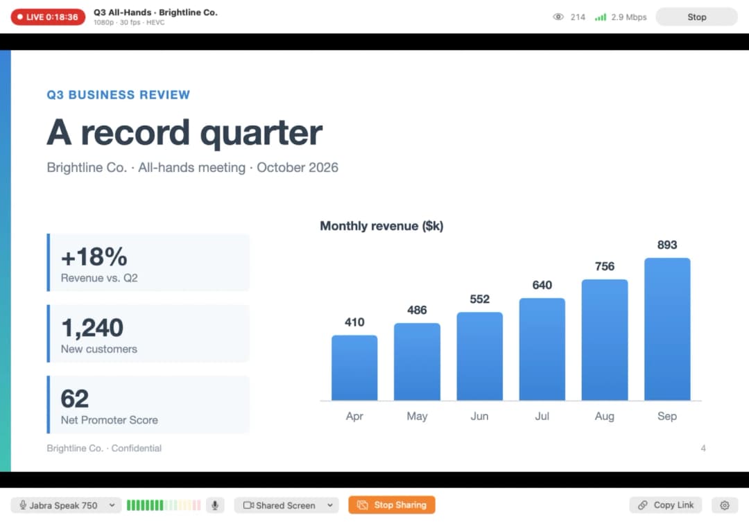Click the green signal strength bars icon
The height and width of the screenshot is (522, 749).
(x=601, y=17)
